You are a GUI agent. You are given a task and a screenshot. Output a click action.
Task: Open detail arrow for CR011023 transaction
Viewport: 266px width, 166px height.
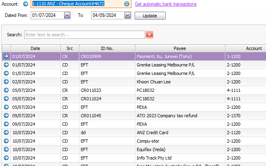[6, 90]
